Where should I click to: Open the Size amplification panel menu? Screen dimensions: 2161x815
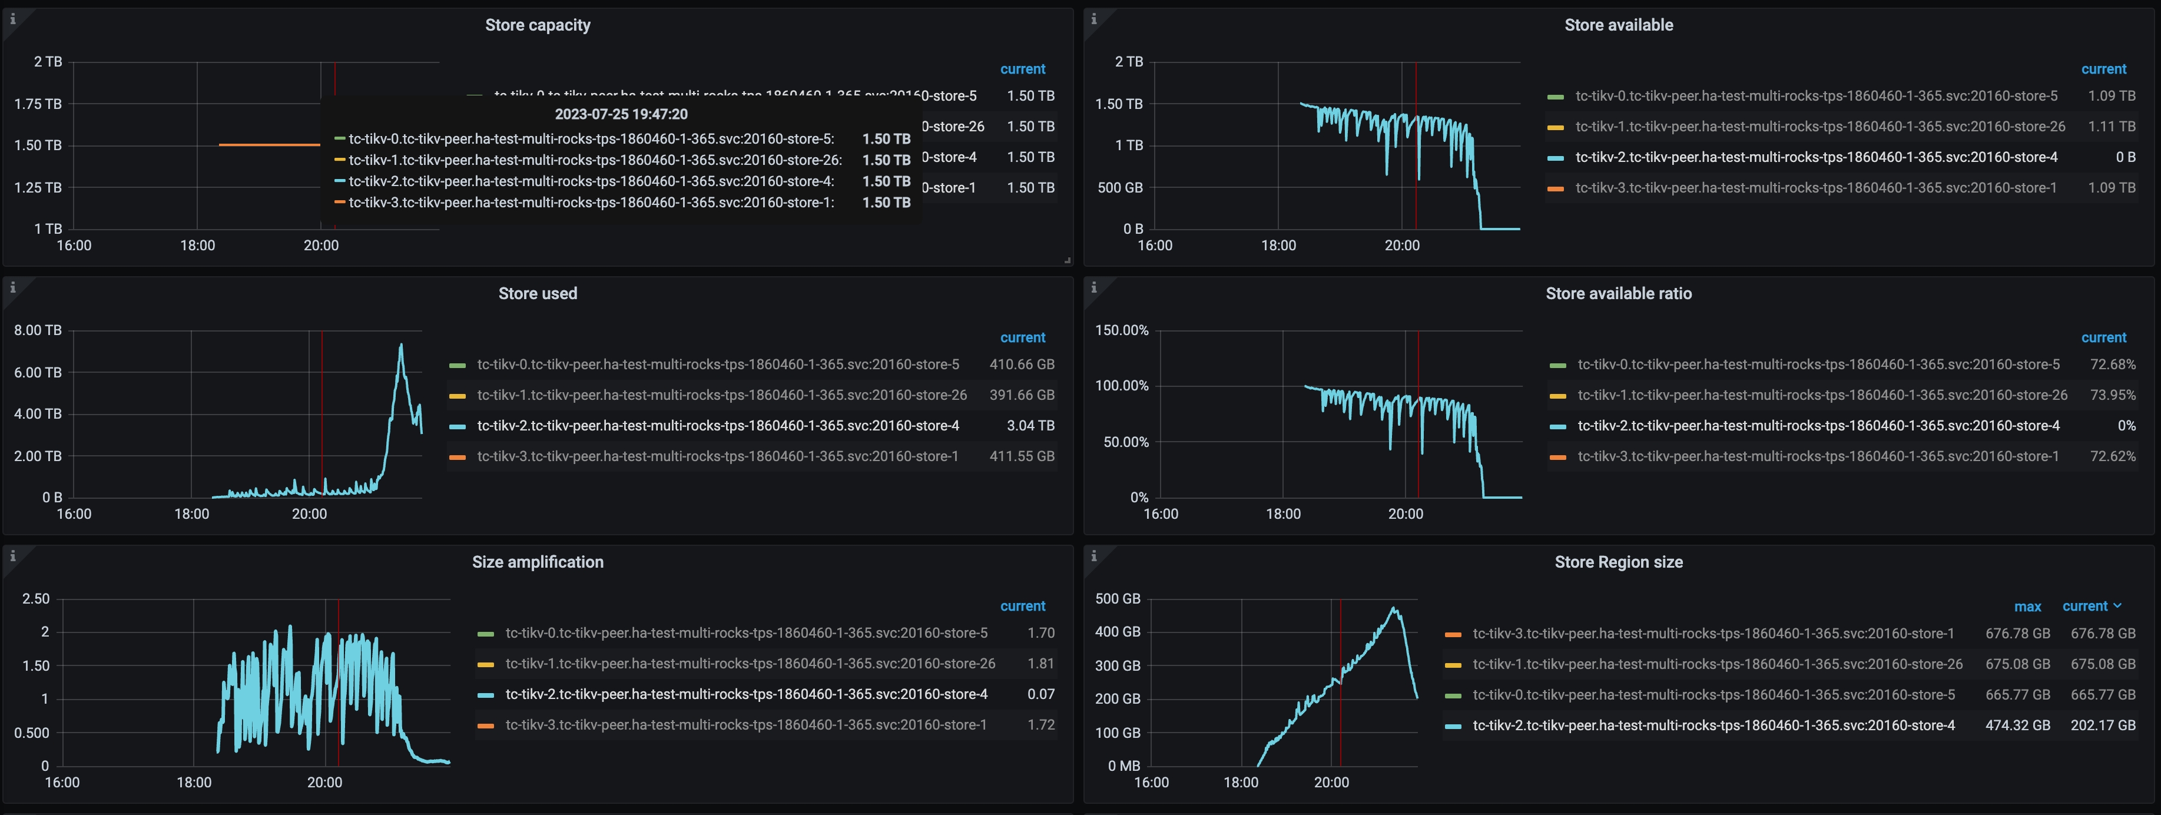tap(538, 562)
